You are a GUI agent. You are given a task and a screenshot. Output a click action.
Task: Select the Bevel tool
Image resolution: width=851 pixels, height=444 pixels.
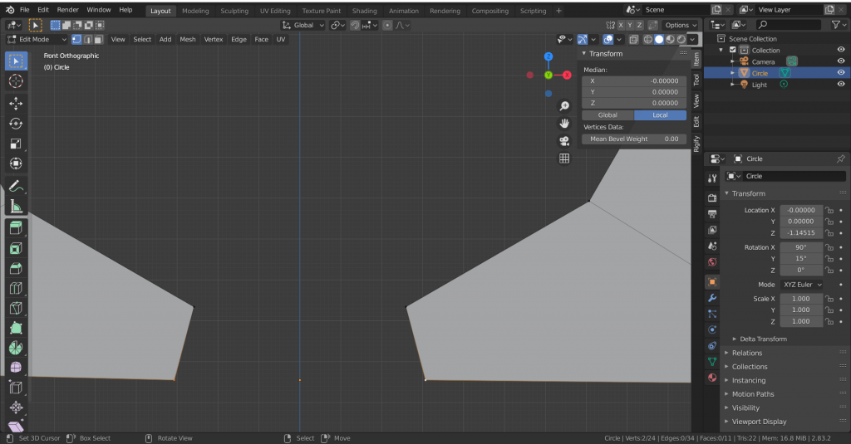pyautogui.click(x=16, y=268)
